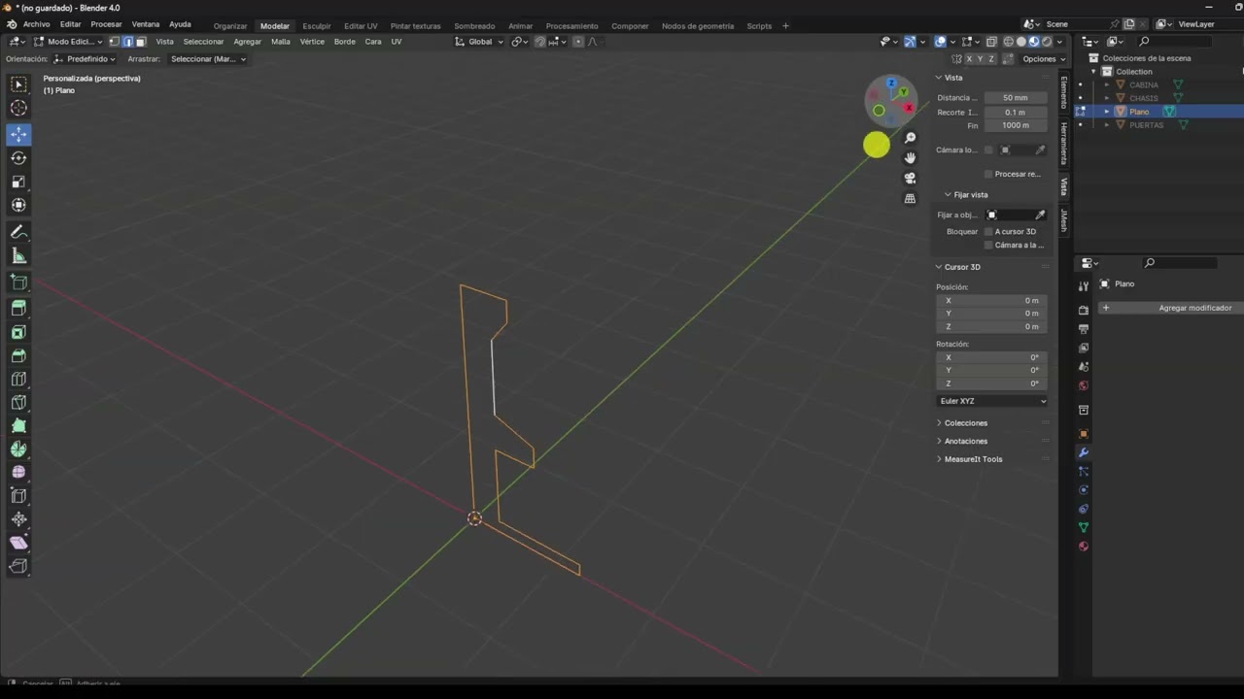Select the Shrink/Fatten tool
Screen dimensions: 1244x699
coord(18,519)
